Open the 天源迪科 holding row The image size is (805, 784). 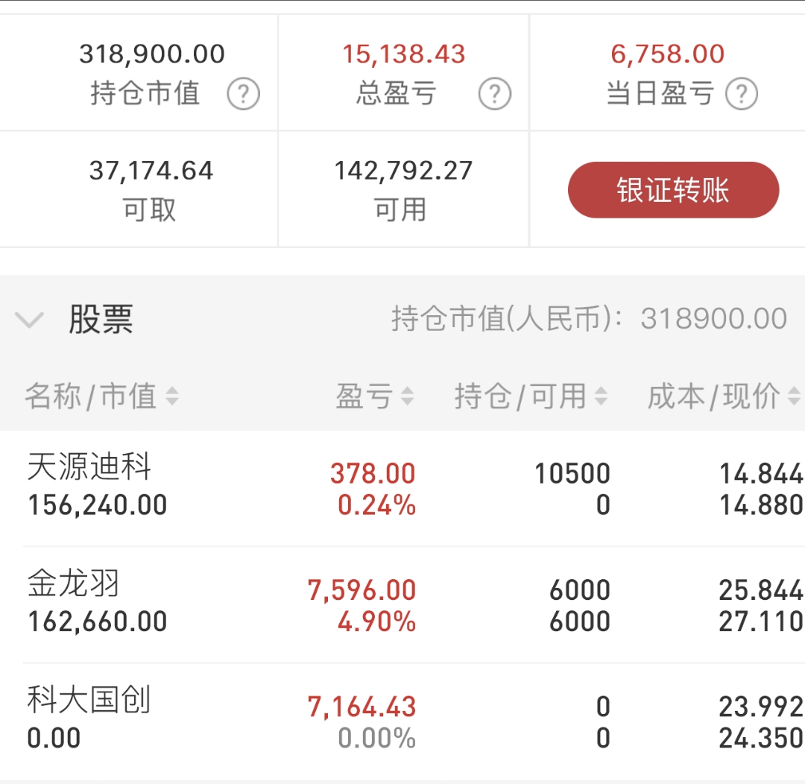[x=402, y=488]
